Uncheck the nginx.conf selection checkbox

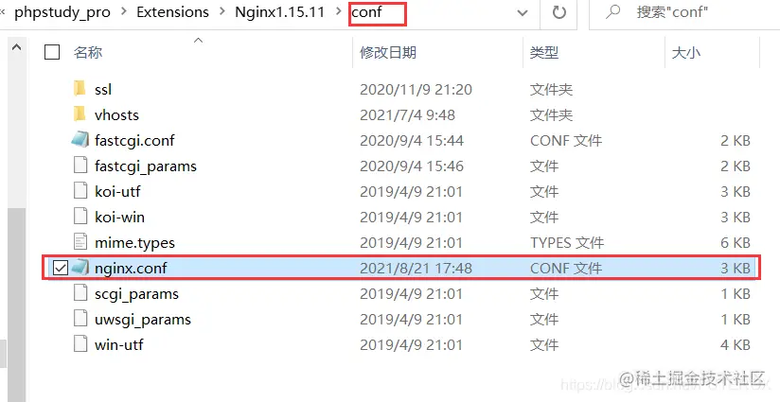(x=61, y=269)
